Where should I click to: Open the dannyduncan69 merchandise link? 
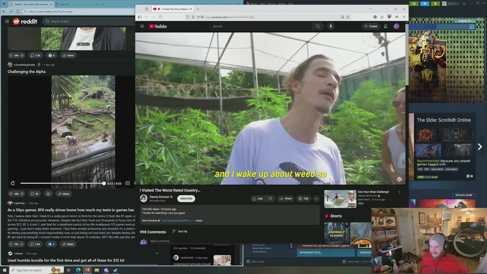[177, 220]
